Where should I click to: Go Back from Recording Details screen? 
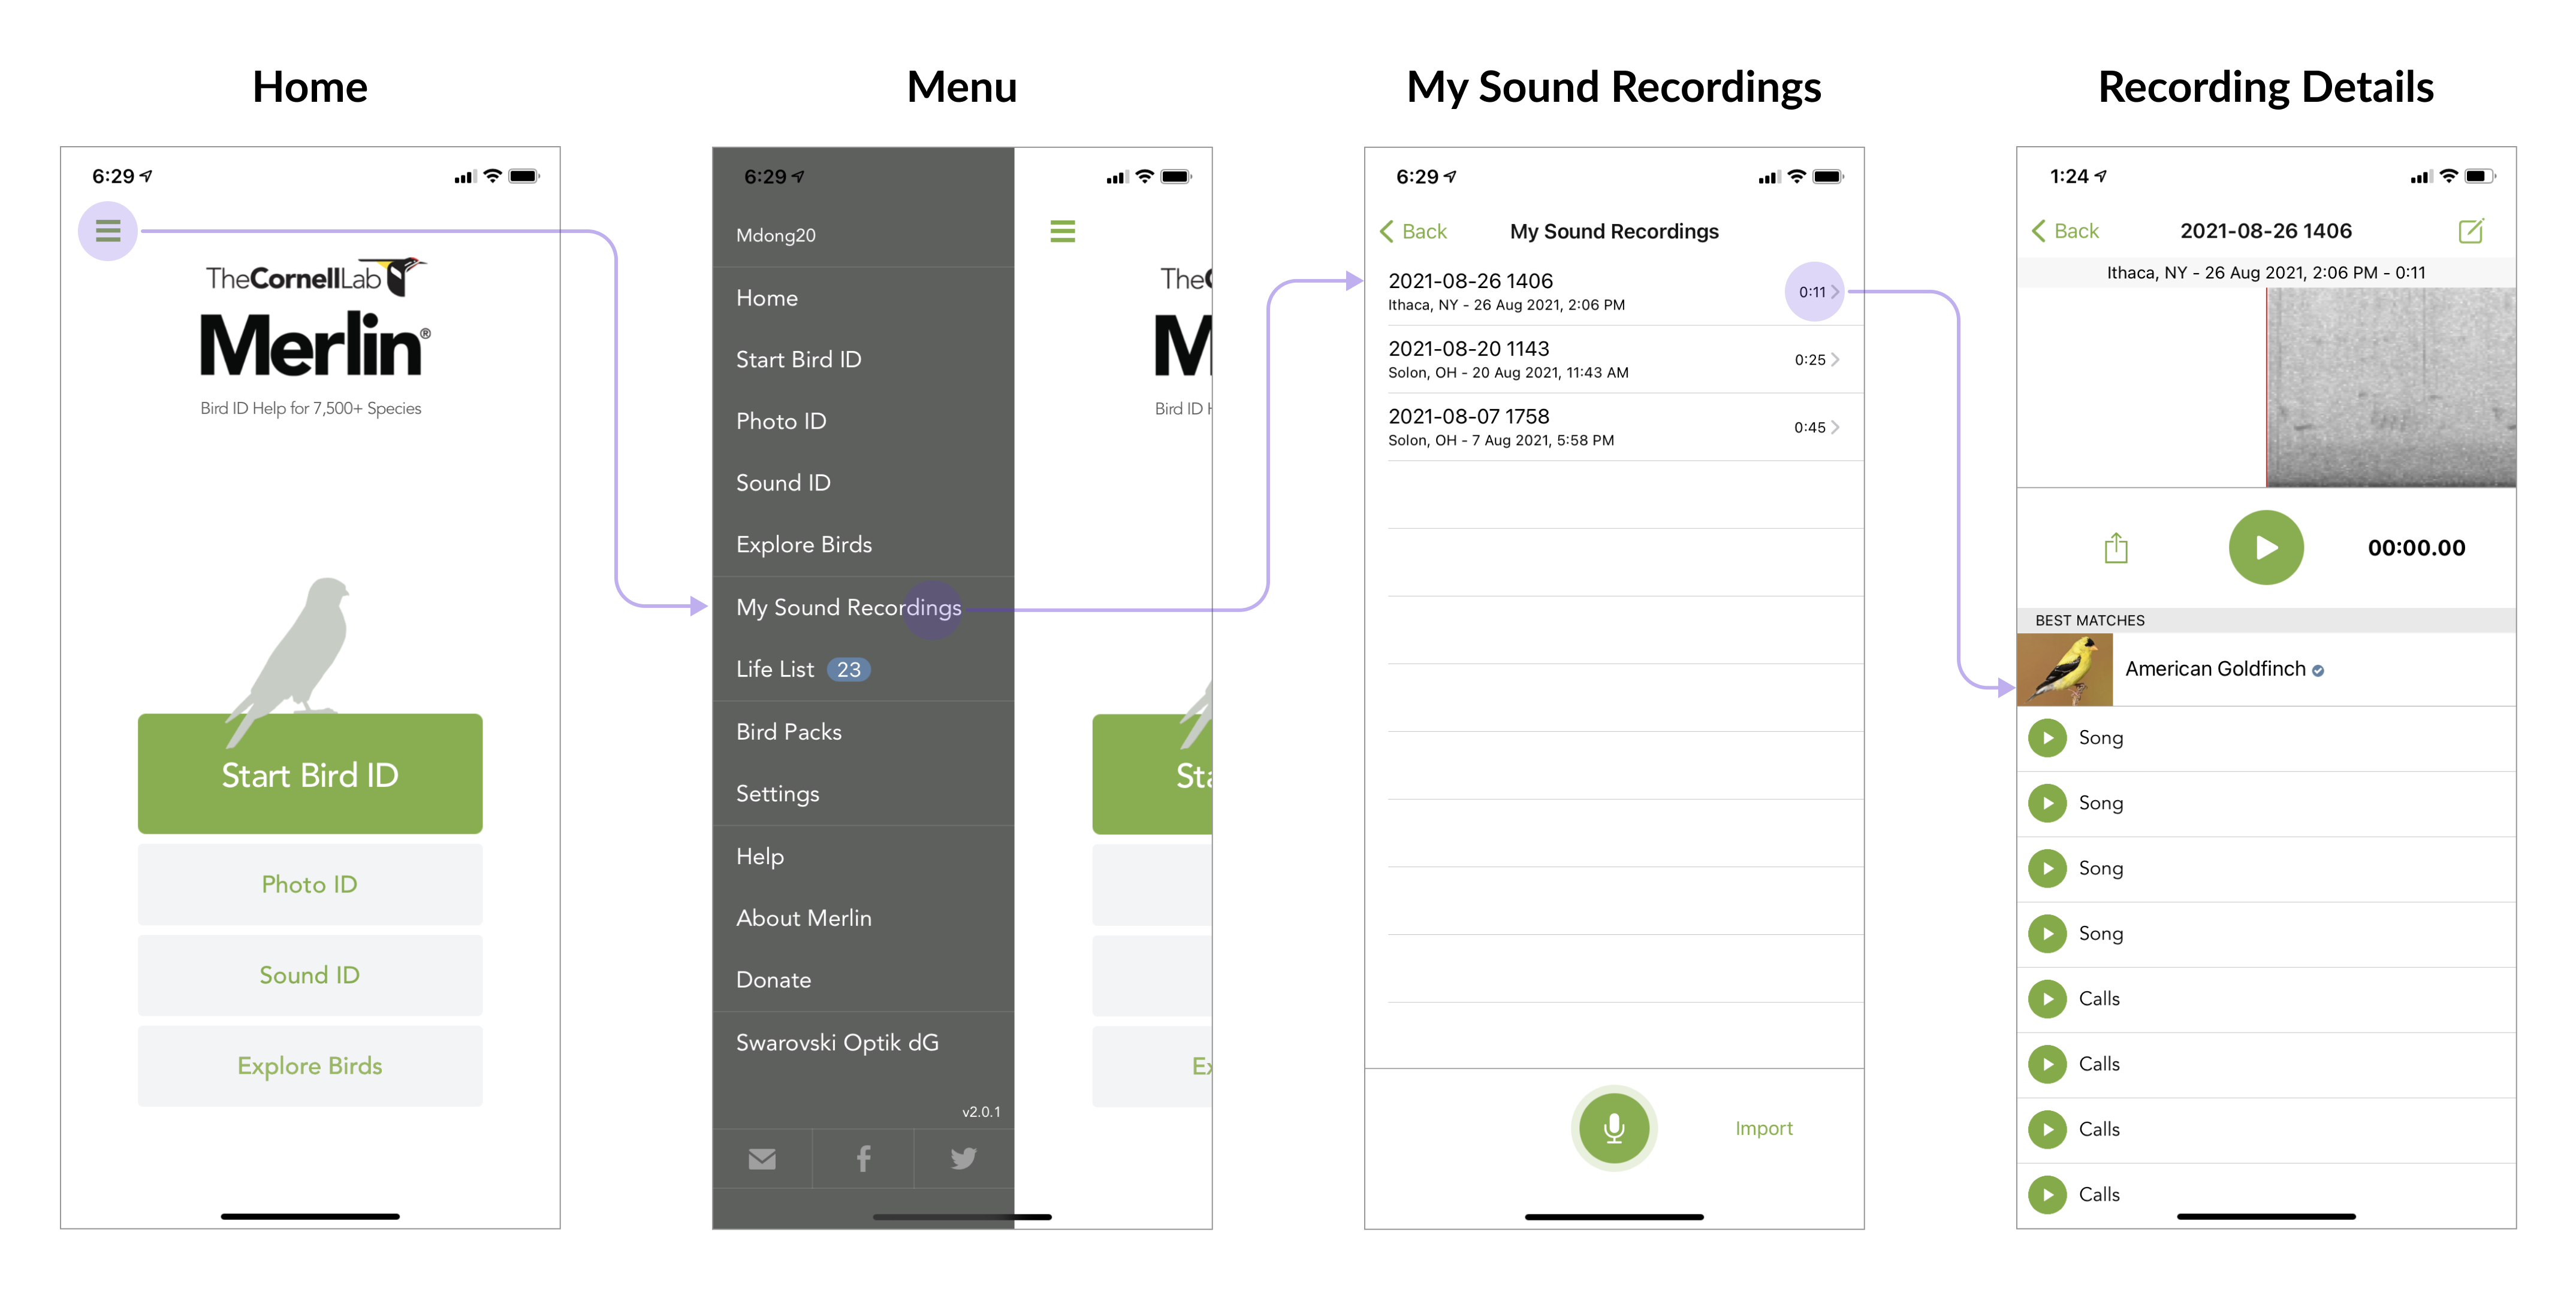tap(2065, 232)
